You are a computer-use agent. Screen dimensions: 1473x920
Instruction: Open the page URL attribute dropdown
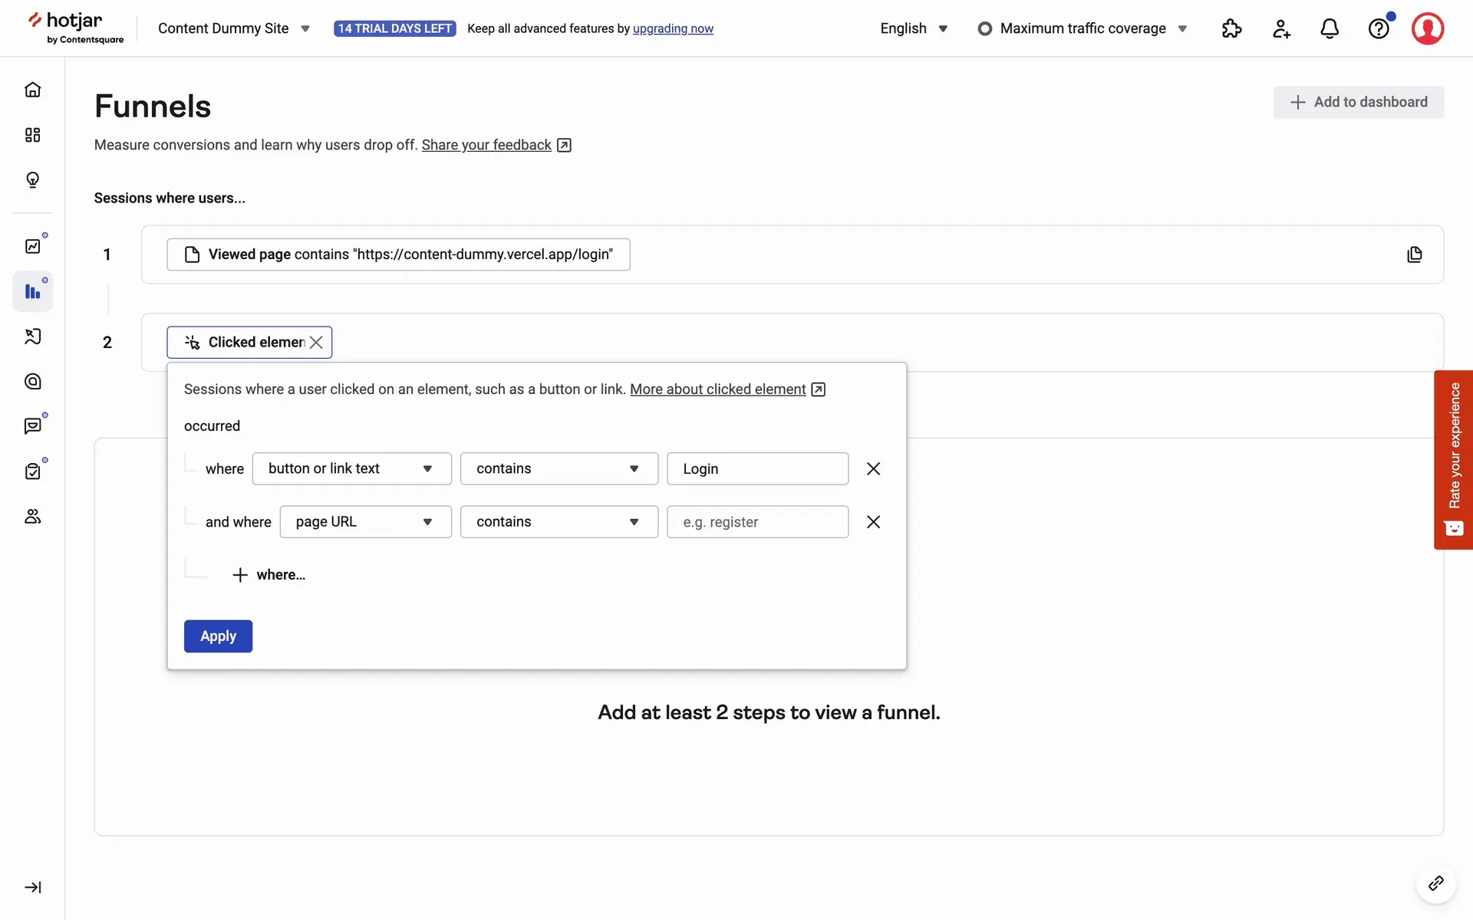[365, 522]
